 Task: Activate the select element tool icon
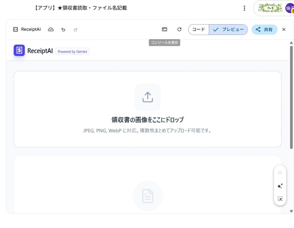click(280, 199)
